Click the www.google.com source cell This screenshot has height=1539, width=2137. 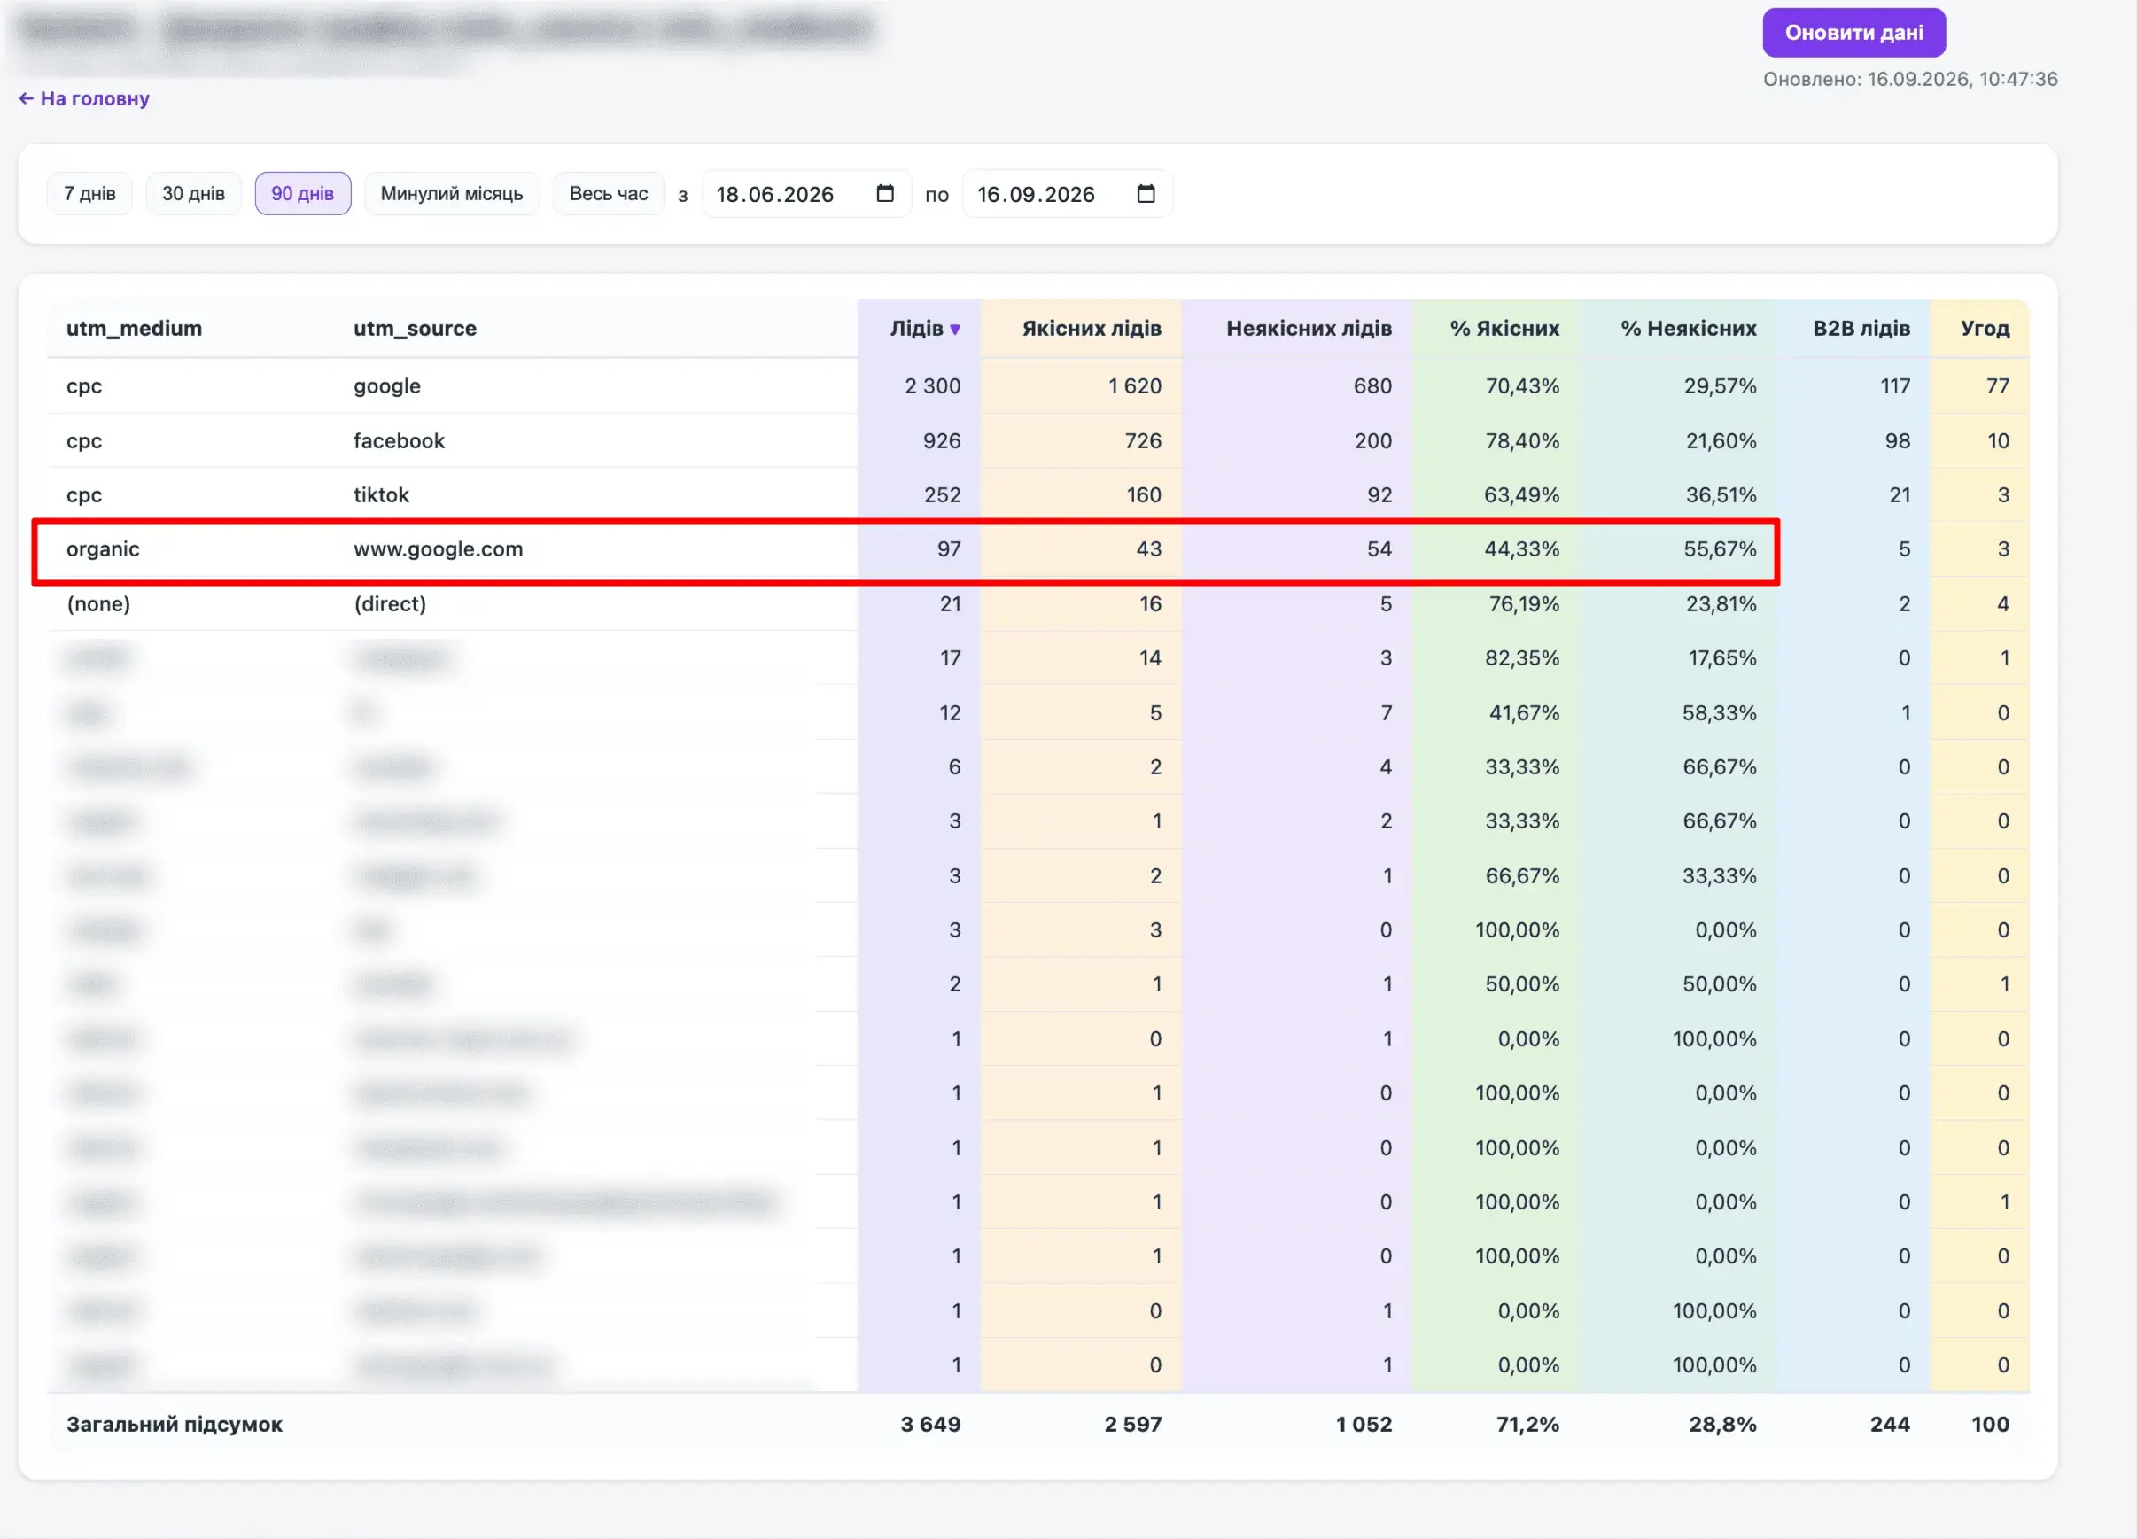pyautogui.click(x=439, y=548)
